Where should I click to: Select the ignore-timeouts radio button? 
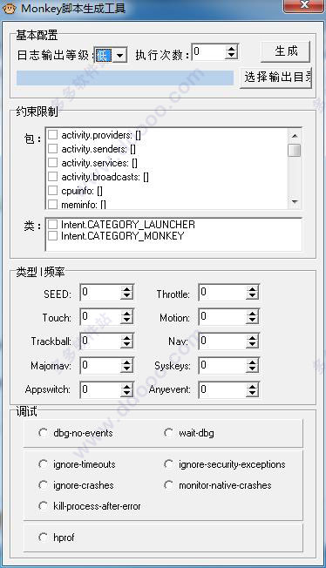pyautogui.click(x=44, y=464)
